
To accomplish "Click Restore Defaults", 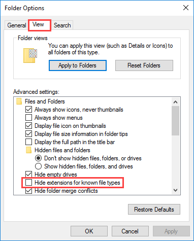I will [x=154, y=210].
